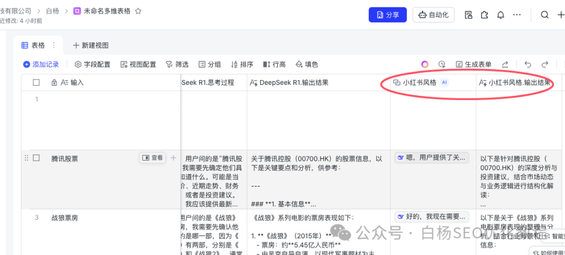The image size is (565, 255).
Task: Click the undo arrow icon
Action: (x=528, y=64)
